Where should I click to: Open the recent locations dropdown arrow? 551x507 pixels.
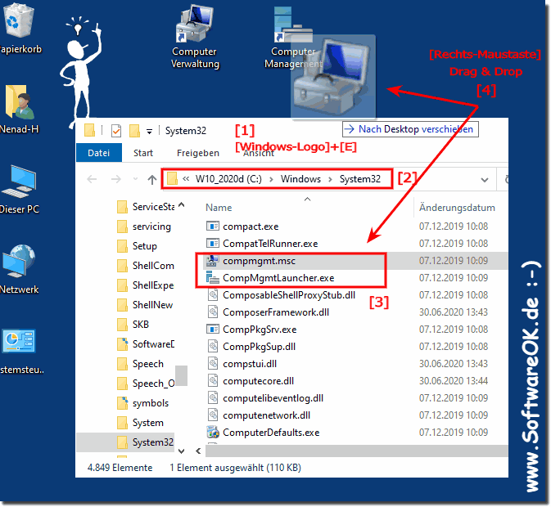click(135, 179)
